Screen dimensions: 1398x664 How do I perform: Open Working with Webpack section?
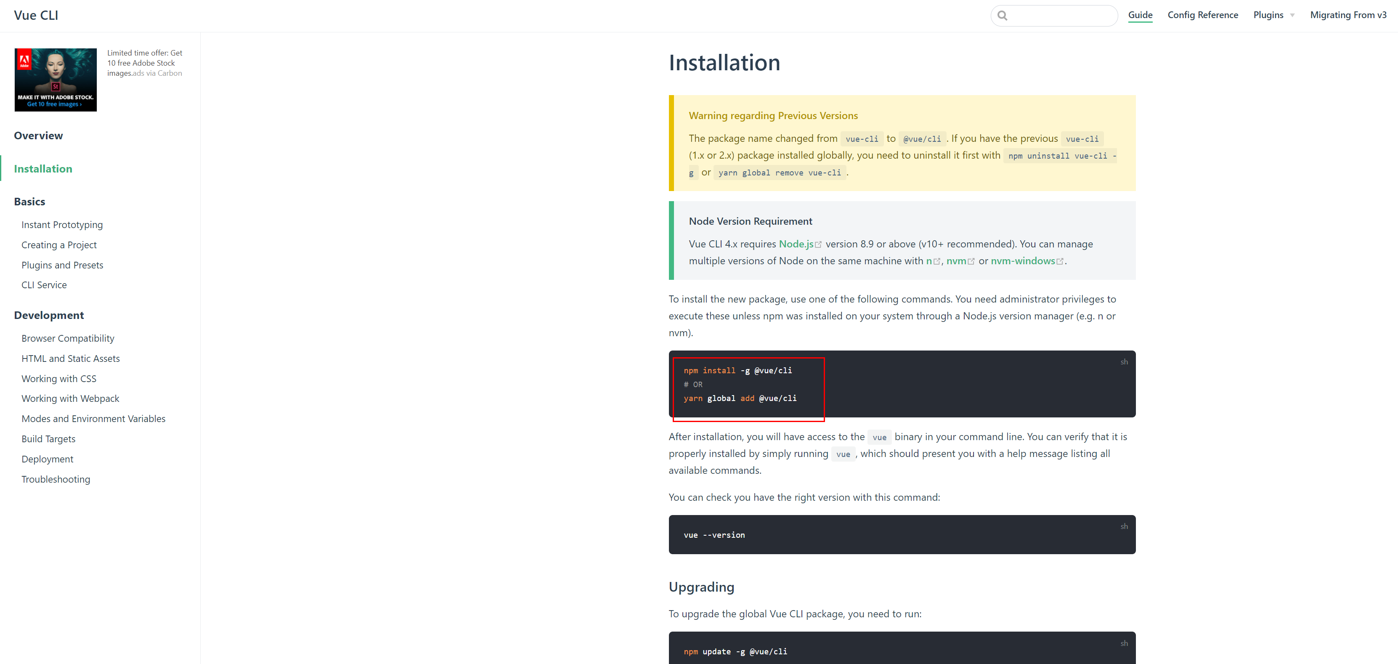pos(70,398)
